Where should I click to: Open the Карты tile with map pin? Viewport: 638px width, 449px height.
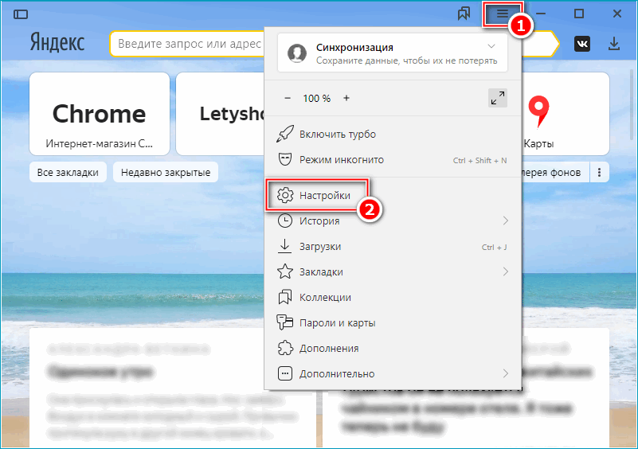pos(540,113)
